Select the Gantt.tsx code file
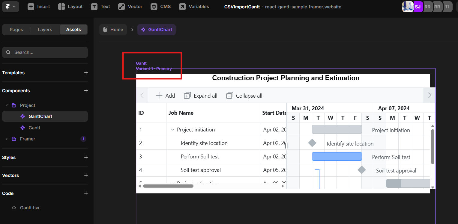Screen dimensions: 458x224 click(x=29, y=208)
